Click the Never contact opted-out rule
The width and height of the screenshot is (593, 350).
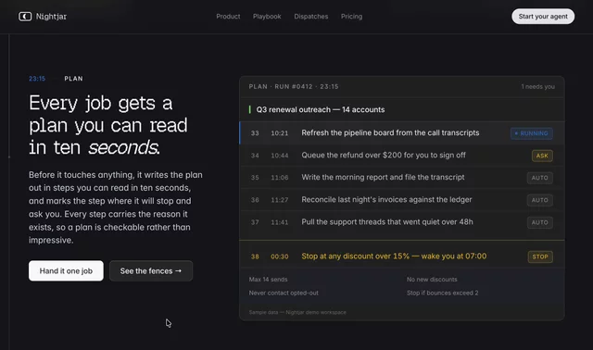click(x=284, y=293)
